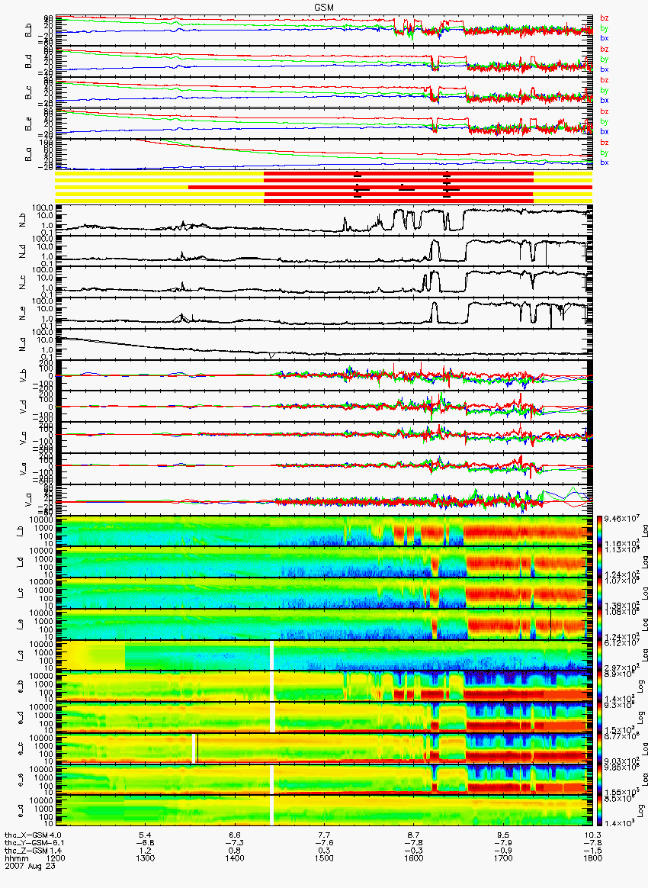This screenshot has width=648, height=888.
Task: Click the e_b electron spectrogram label
Action: 19,687
